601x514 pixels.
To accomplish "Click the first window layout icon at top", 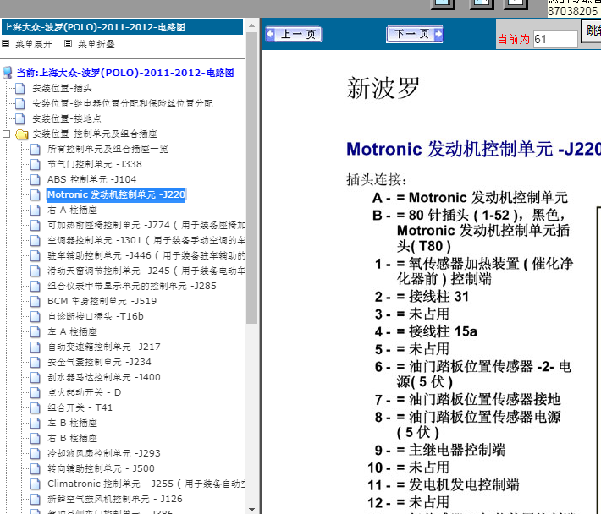I will [x=443, y=4].
